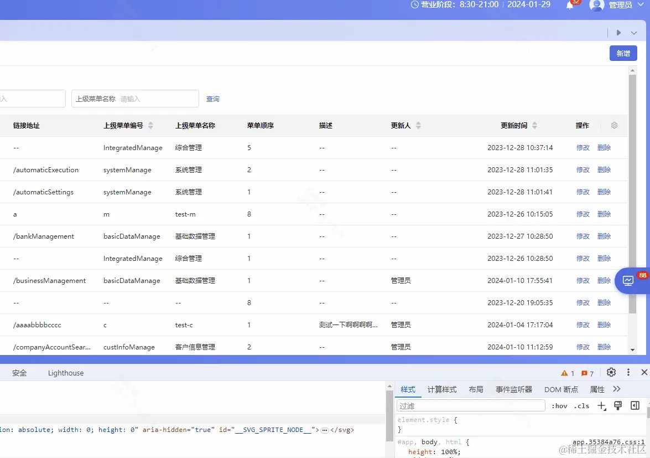Click the elements panel scrollbar up arrow
The width and height of the screenshot is (650, 458).
389,386
